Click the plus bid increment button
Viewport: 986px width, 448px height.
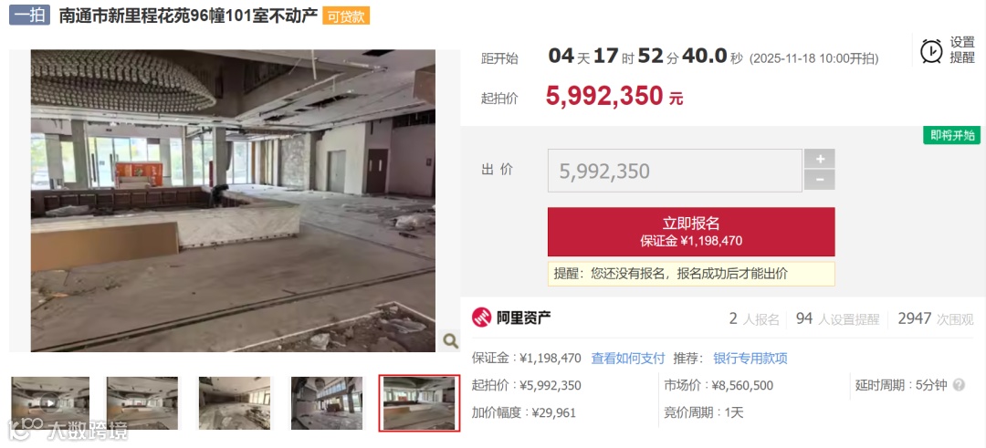(x=819, y=159)
